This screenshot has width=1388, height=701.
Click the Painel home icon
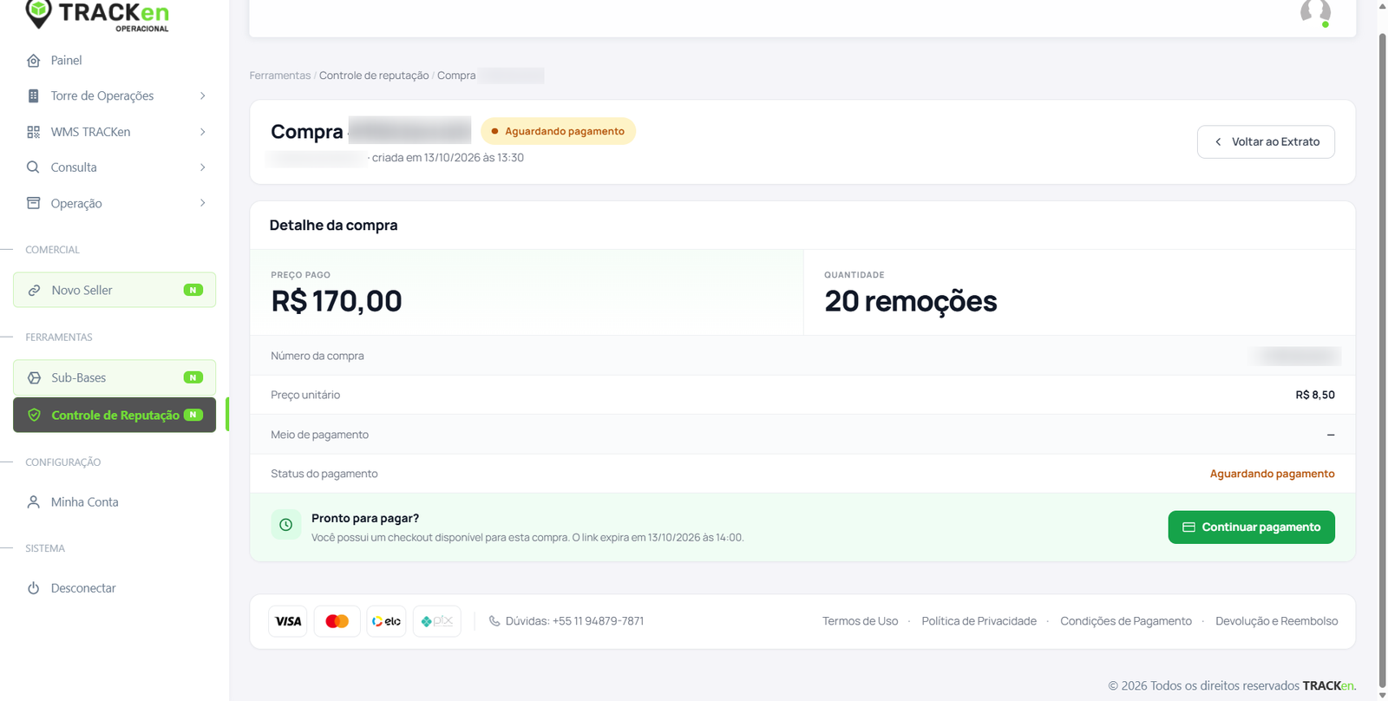pyautogui.click(x=33, y=61)
